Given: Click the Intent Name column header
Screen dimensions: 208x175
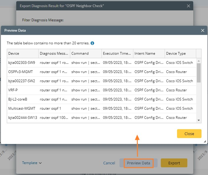Looking at the screenshot, I should click(x=149, y=54).
